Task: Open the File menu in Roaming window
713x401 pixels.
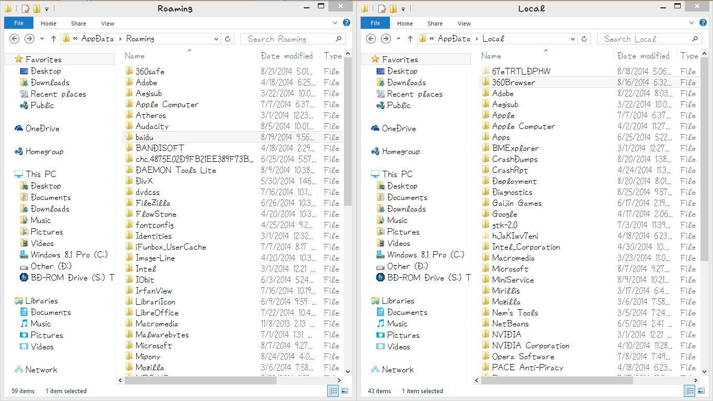Action: (x=19, y=23)
